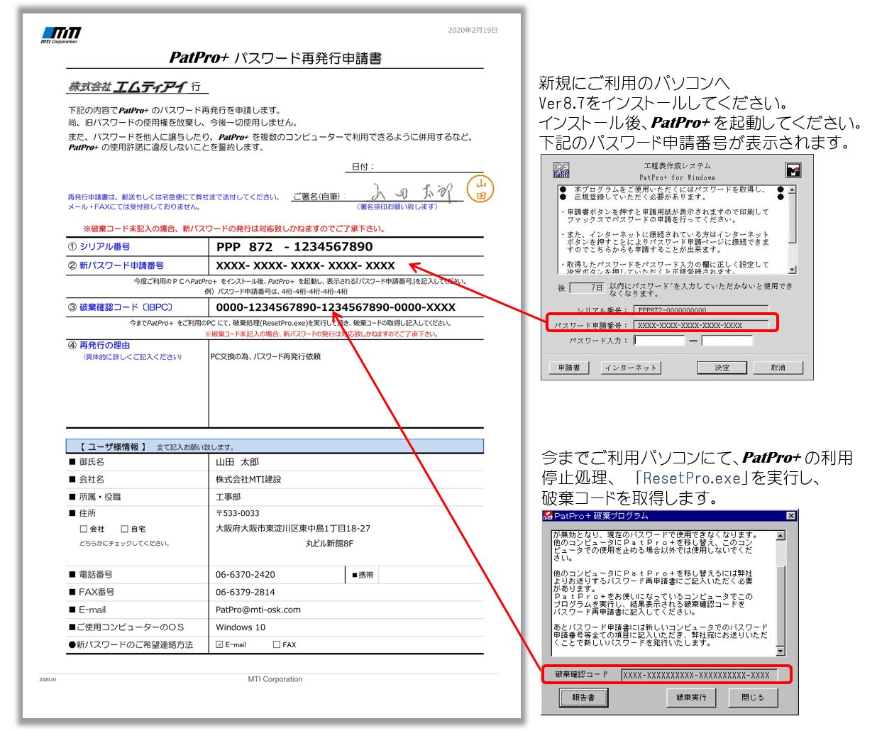Click the FAX number '06-6379-2814'

pos(245,593)
